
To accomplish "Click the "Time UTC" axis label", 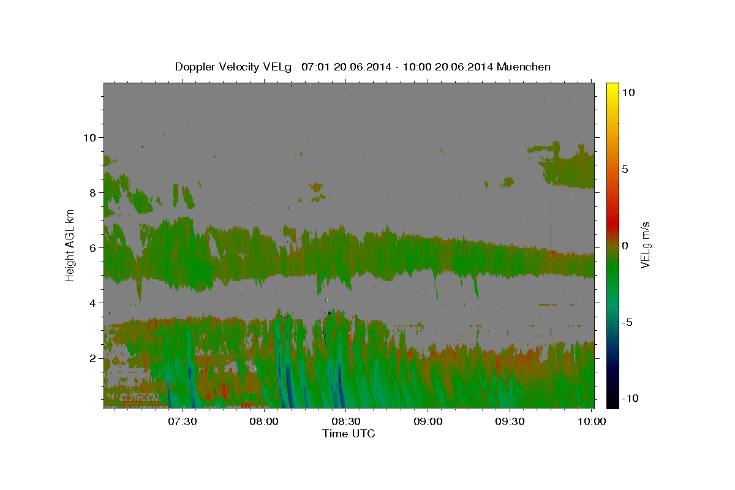I will click(349, 434).
